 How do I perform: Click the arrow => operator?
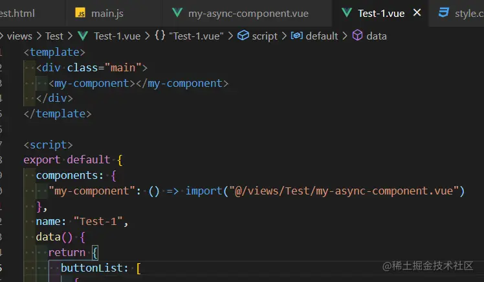coord(173,191)
